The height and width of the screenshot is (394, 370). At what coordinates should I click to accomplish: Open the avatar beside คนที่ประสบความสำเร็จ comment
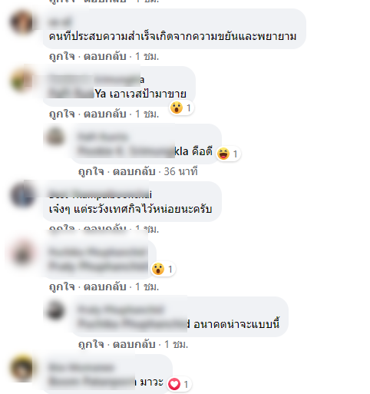coord(22,22)
